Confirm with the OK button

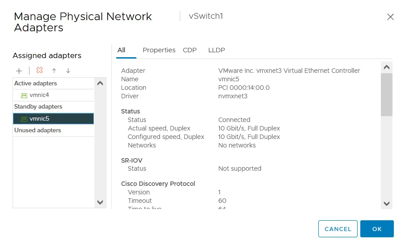pyautogui.click(x=377, y=229)
